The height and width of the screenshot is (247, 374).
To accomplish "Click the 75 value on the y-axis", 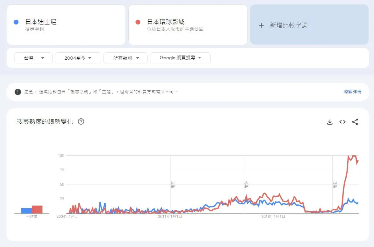I will pyautogui.click(x=62, y=170).
